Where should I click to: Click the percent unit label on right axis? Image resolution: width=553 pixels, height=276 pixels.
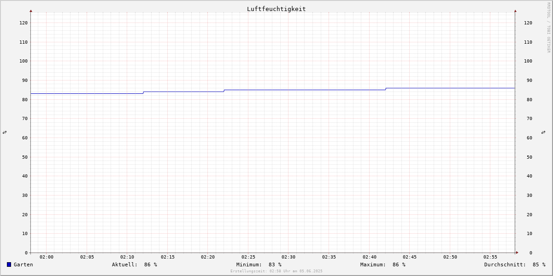coord(543,132)
